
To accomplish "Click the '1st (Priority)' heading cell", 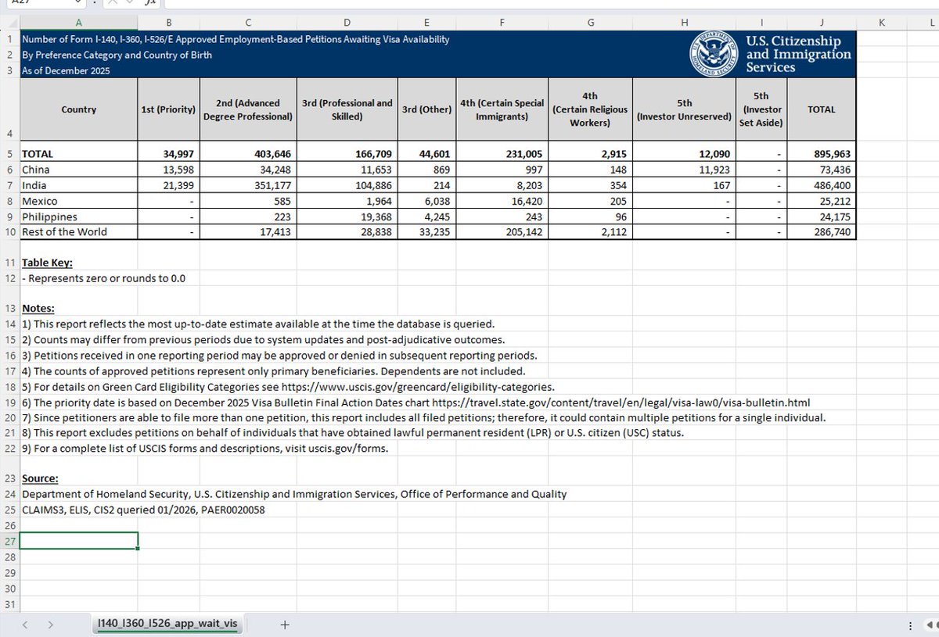I will pyautogui.click(x=168, y=109).
